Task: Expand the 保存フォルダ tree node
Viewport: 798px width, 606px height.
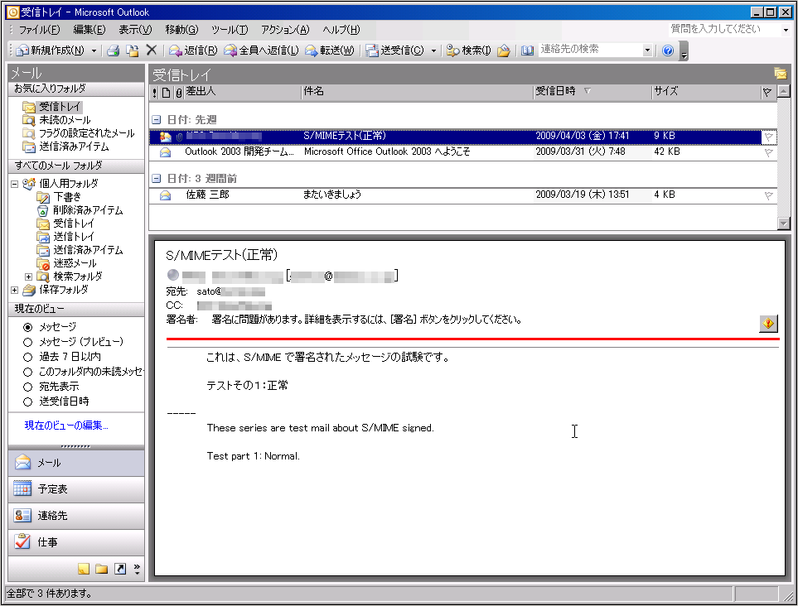Action: (15, 291)
